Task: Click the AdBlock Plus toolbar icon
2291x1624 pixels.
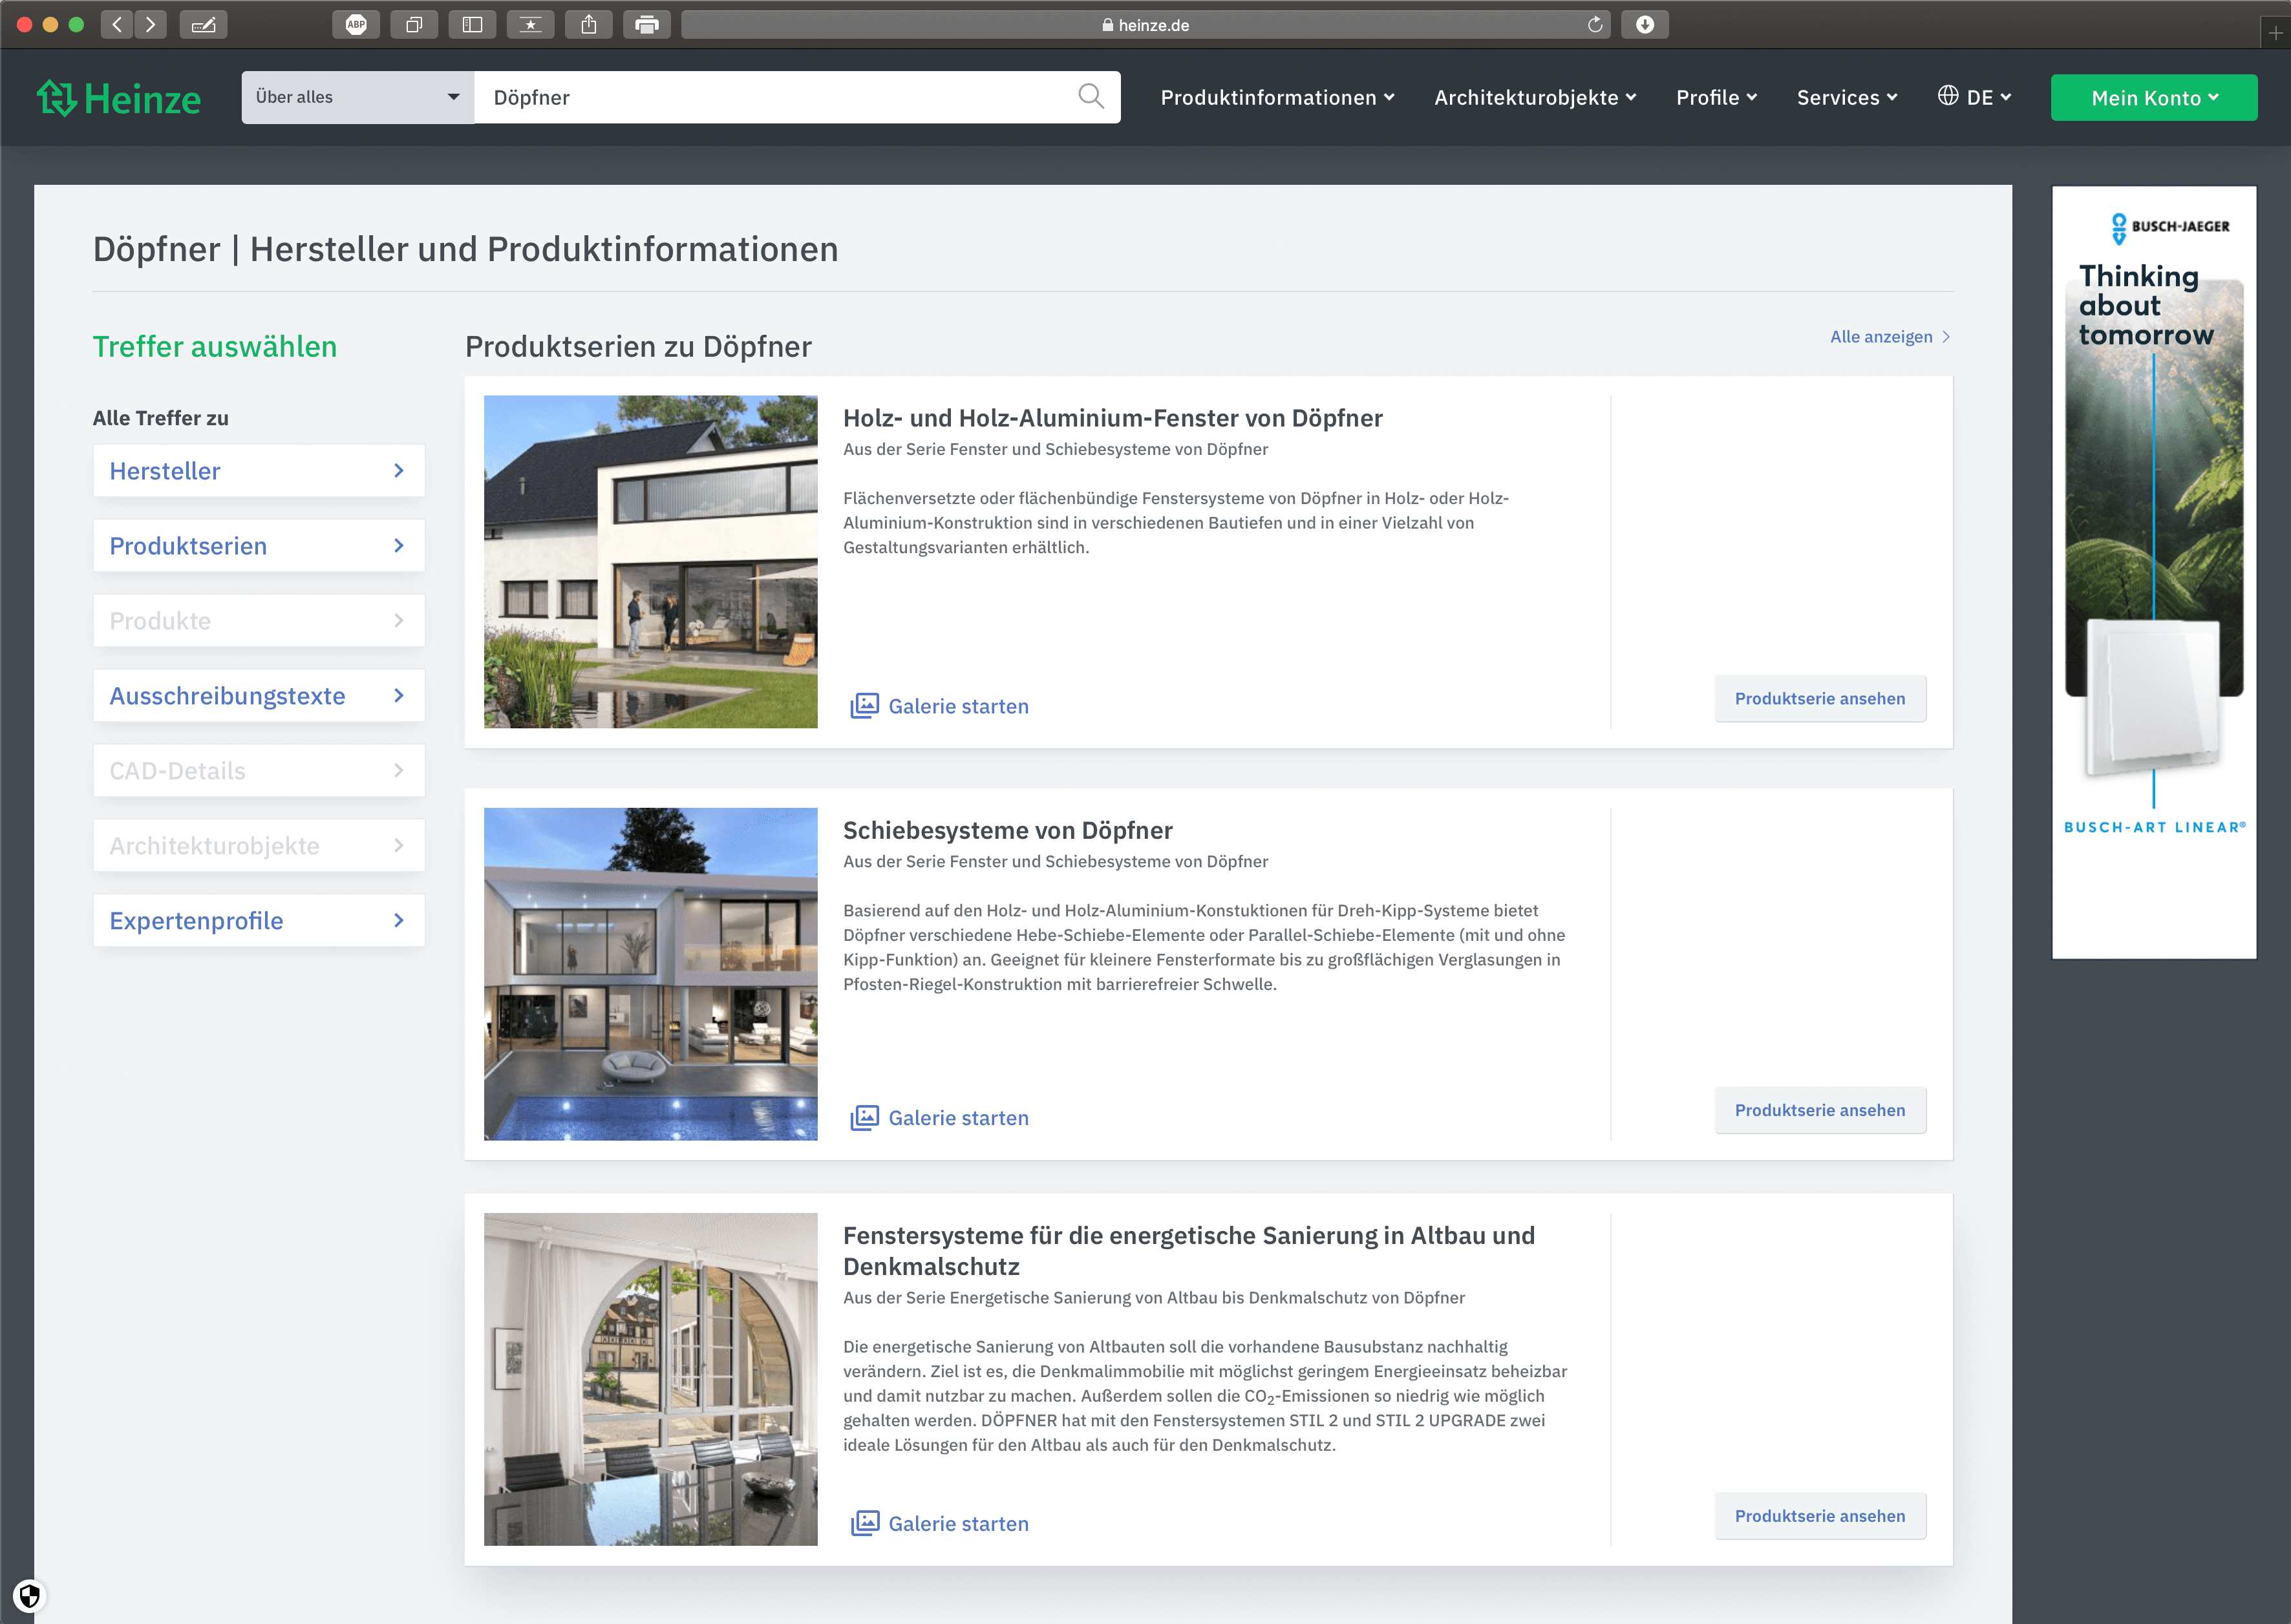Action: [356, 25]
